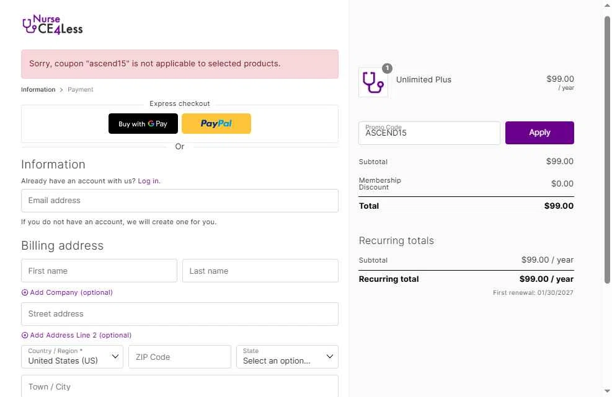This screenshot has height=397, width=612.
Task: Click the Town / City field
Action: (180, 386)
